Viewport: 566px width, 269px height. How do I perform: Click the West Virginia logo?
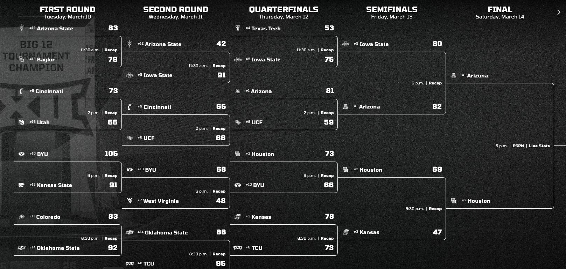pos(130,201)
